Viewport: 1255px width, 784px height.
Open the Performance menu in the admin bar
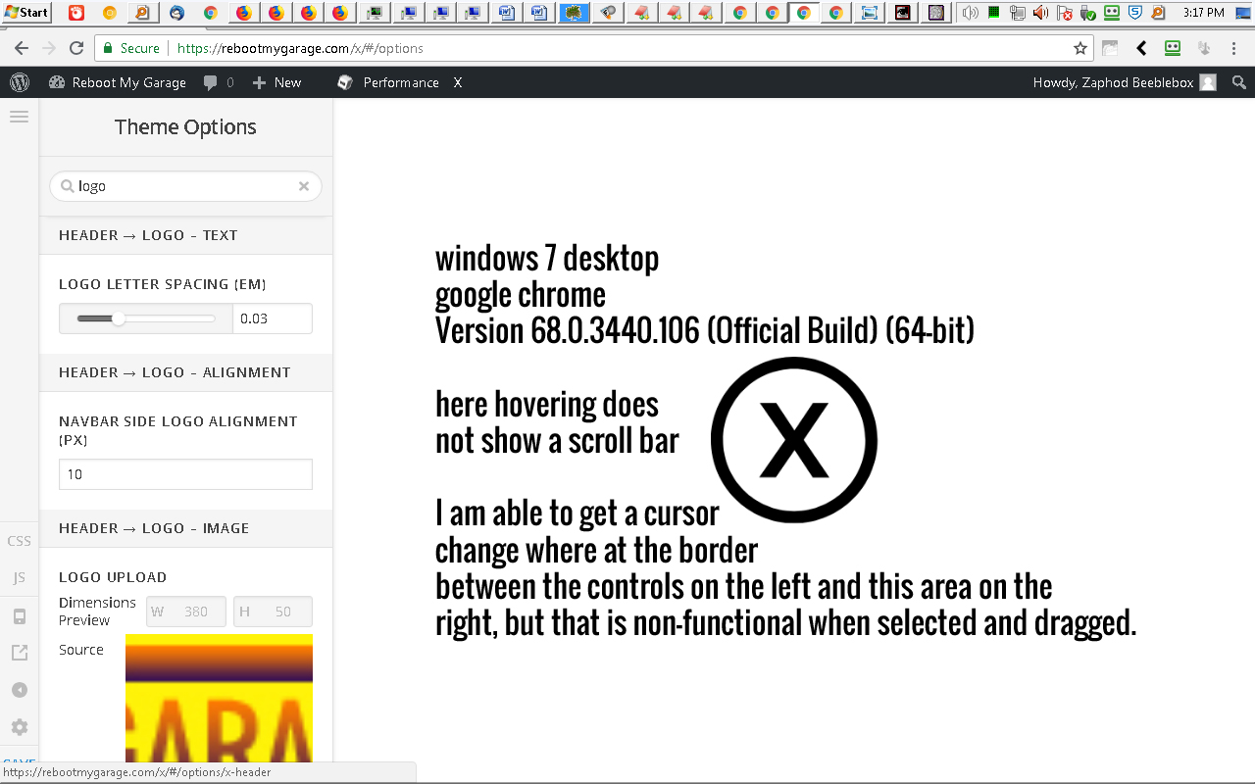pyautogui.click(x=388, y=82)
